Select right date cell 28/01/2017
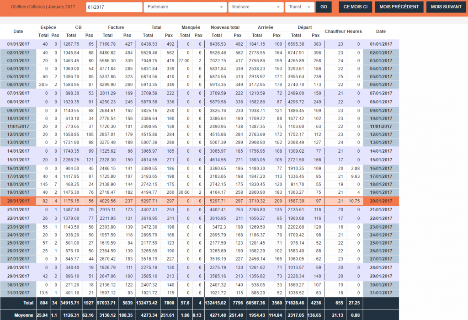The width and height of the screenshot is (468, 320). 381,267
